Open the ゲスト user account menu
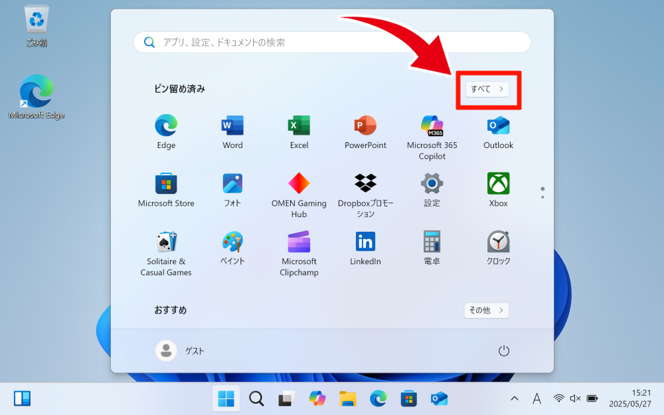 click(x=181, y=351)
